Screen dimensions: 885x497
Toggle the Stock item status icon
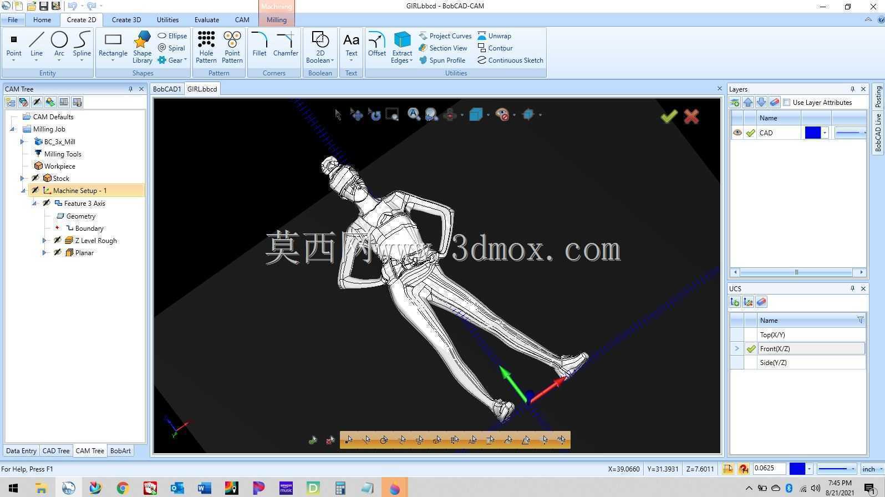pos(35,178)
